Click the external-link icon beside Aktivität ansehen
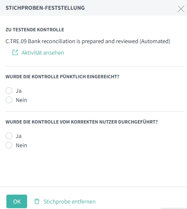 click(15, 52)
